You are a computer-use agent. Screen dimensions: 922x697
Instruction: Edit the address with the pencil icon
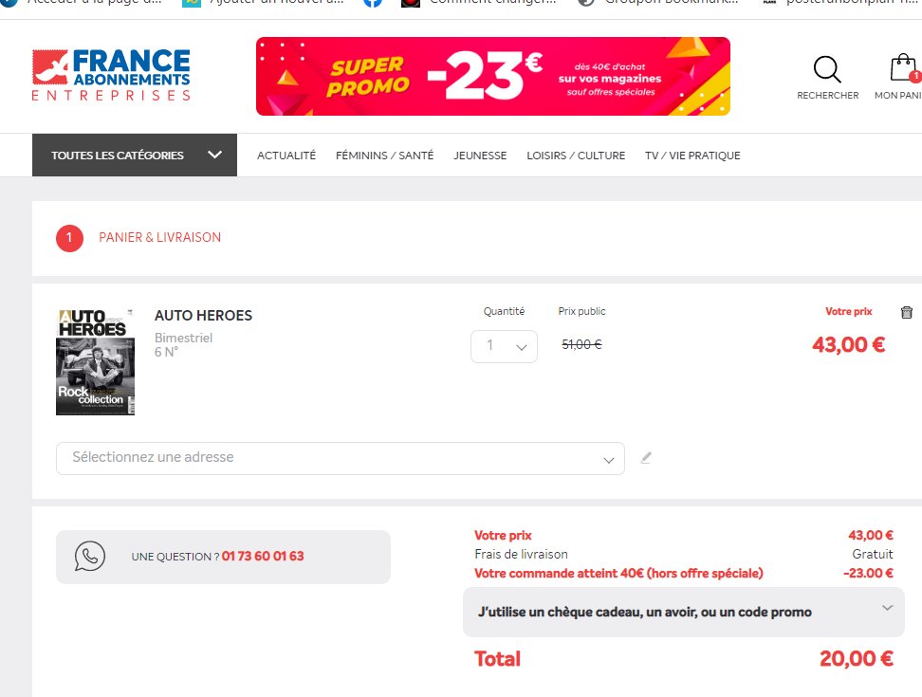click(646, 457)
